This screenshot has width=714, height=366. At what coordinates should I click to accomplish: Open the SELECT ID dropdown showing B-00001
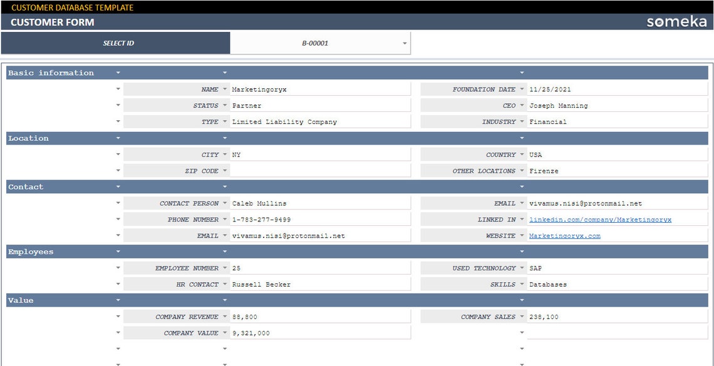pyautogui.click(x=403, y=43)
